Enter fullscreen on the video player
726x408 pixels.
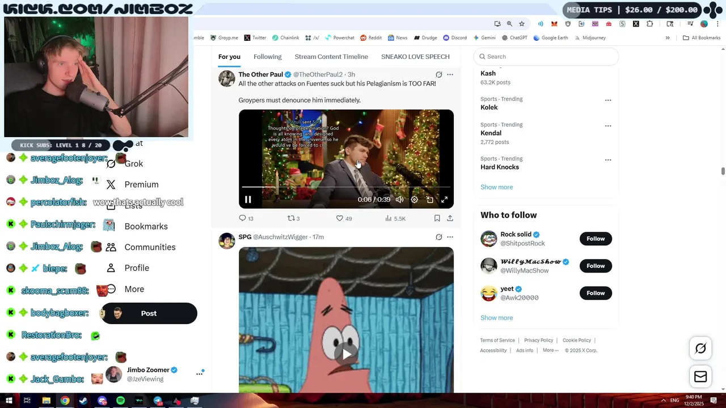click(x=445, y=199)
